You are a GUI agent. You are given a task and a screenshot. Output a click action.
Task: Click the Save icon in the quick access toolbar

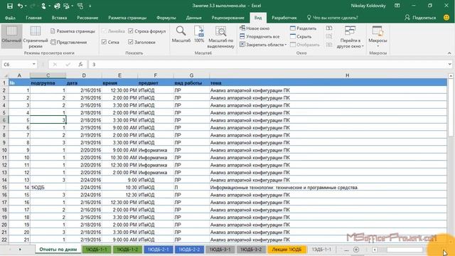point(9,6)
